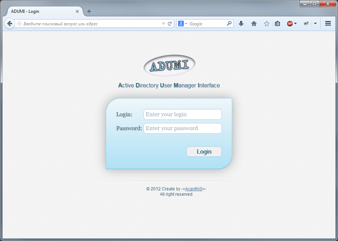
Task: Open the Firefox hamburger menu
Action: click(x=328, y=24)
